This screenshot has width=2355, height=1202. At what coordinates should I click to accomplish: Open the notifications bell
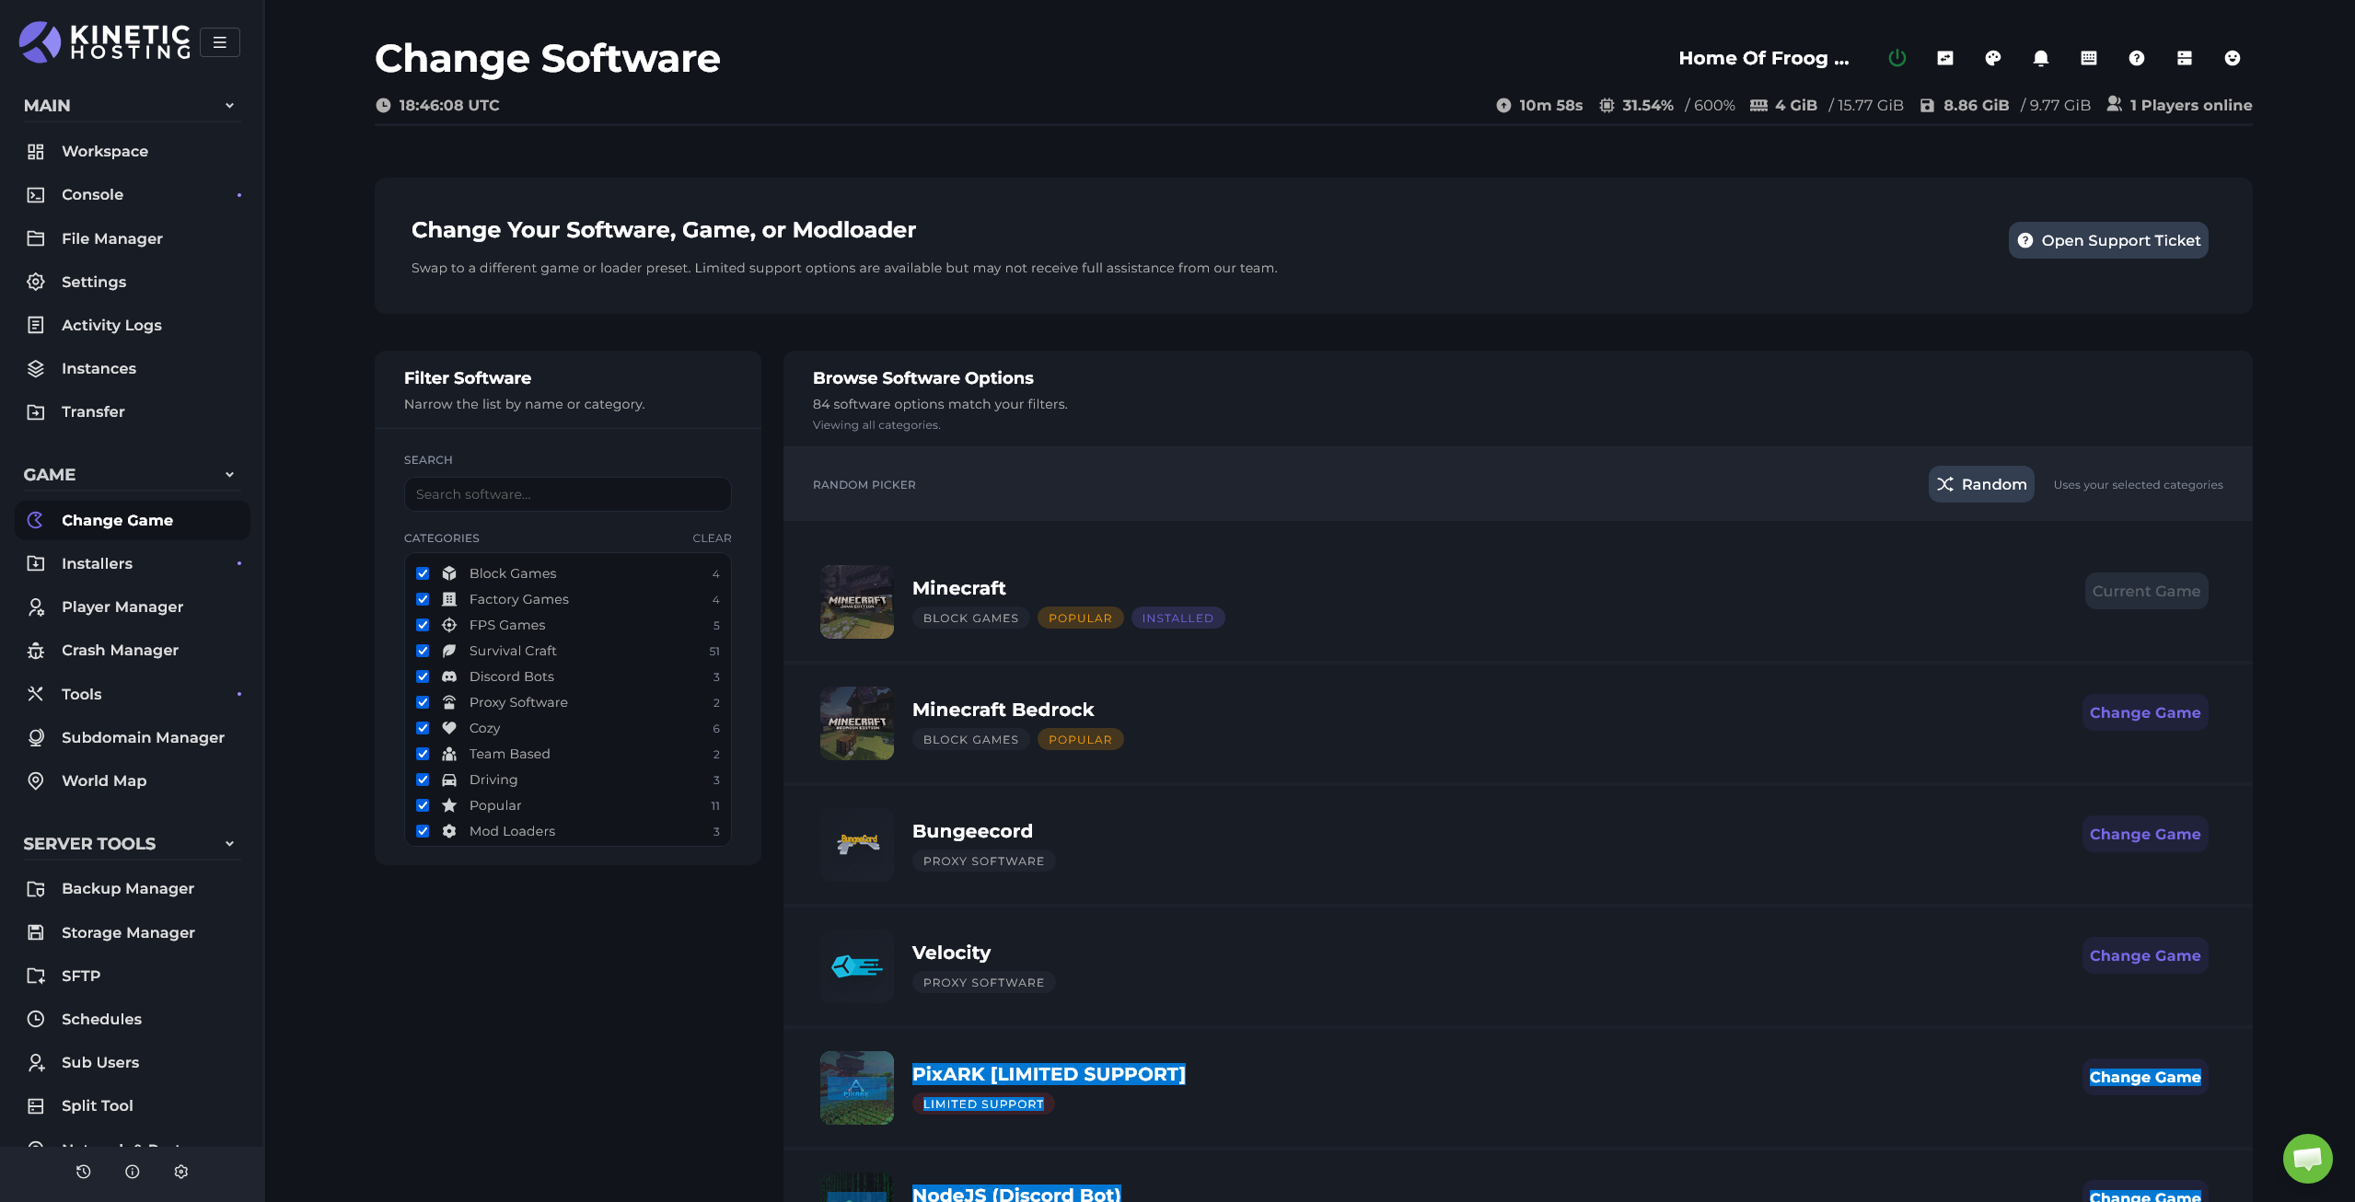click(2040, 58)
